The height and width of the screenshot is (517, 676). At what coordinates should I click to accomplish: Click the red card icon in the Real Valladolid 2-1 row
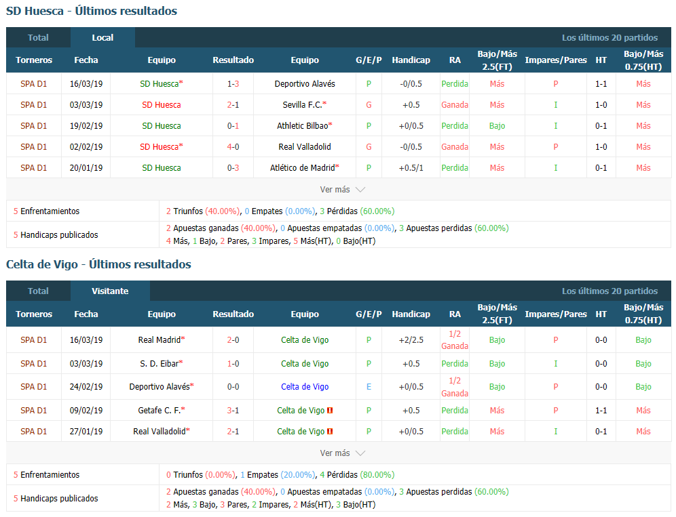coord(330,432)
